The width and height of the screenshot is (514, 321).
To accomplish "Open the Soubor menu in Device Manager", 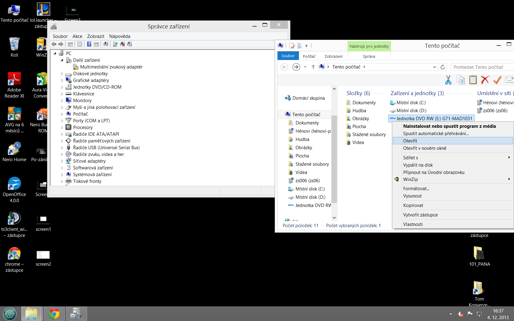I will [x=60, y=36].
